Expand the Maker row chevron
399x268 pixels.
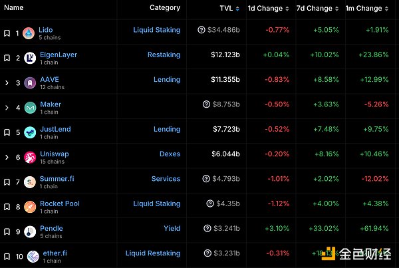click(x=7, y=108)
